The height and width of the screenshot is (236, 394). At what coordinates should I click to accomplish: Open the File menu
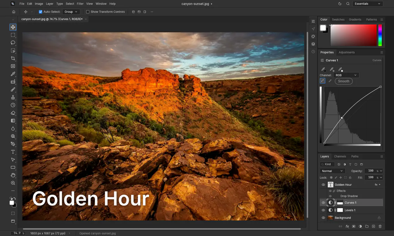22,4
